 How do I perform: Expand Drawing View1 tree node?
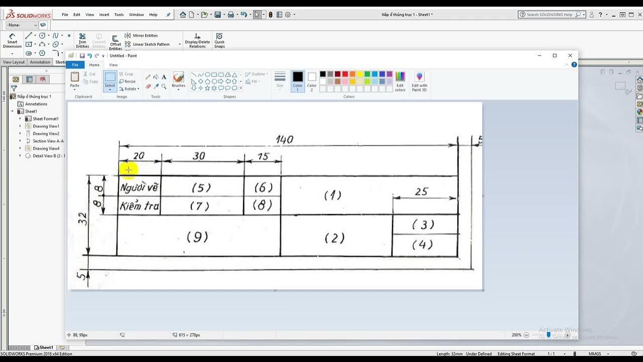[21, 126]
